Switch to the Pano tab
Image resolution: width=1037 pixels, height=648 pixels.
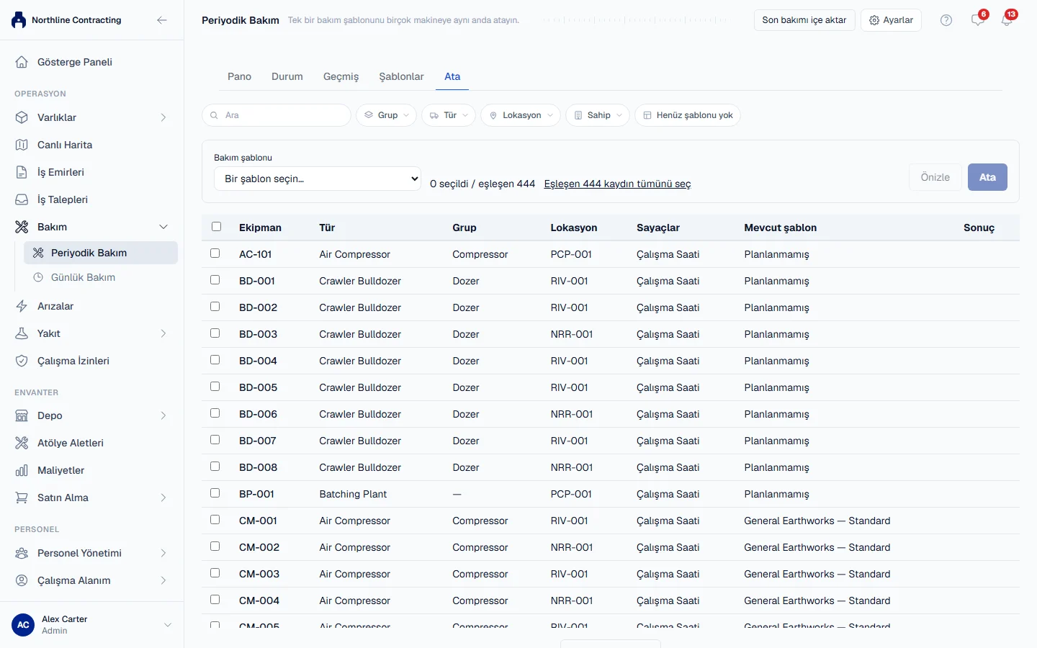coord(239,76)
